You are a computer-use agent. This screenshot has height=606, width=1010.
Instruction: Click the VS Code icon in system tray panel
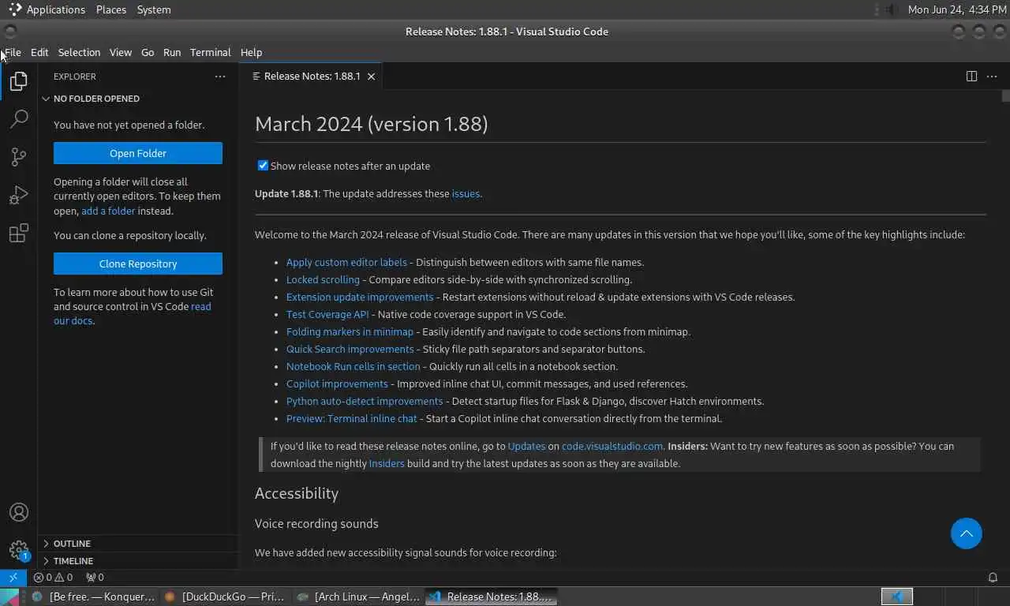pyautogui.click(x=896, y=597)
